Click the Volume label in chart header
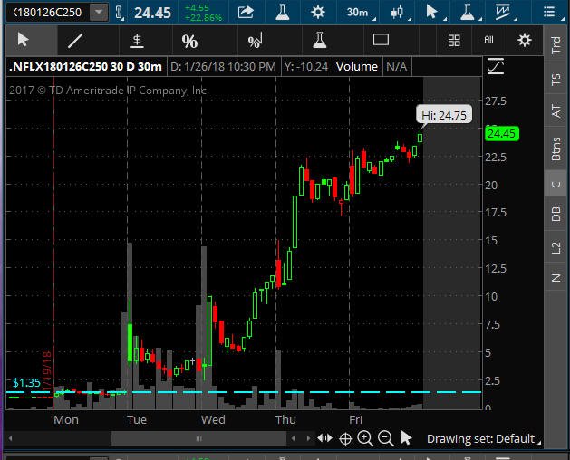This screenshot has height=460, width=570. 357,66
